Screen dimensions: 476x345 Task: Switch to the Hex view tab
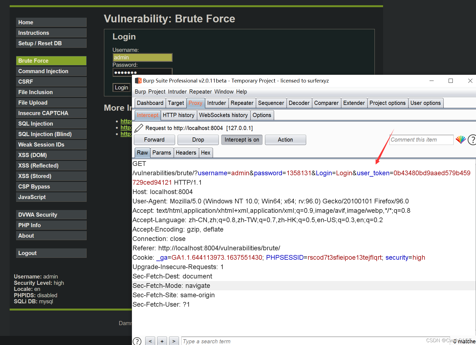[206, 153]
